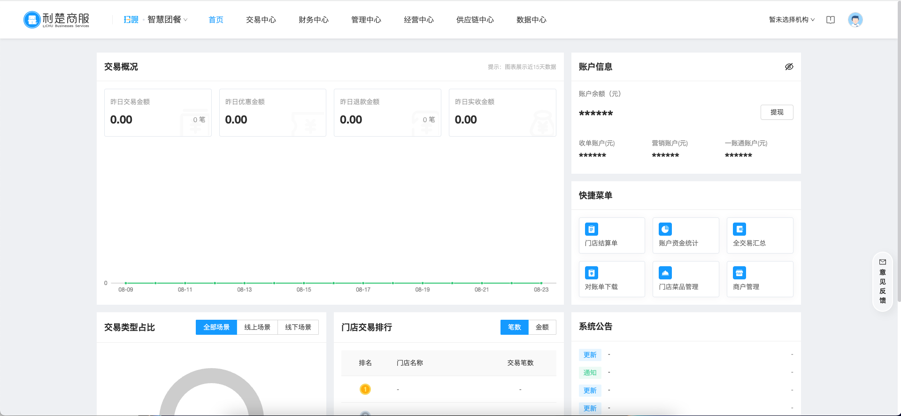901x416 pixels.
Task: Click 门店名称 column header
Action: [410, 363]
